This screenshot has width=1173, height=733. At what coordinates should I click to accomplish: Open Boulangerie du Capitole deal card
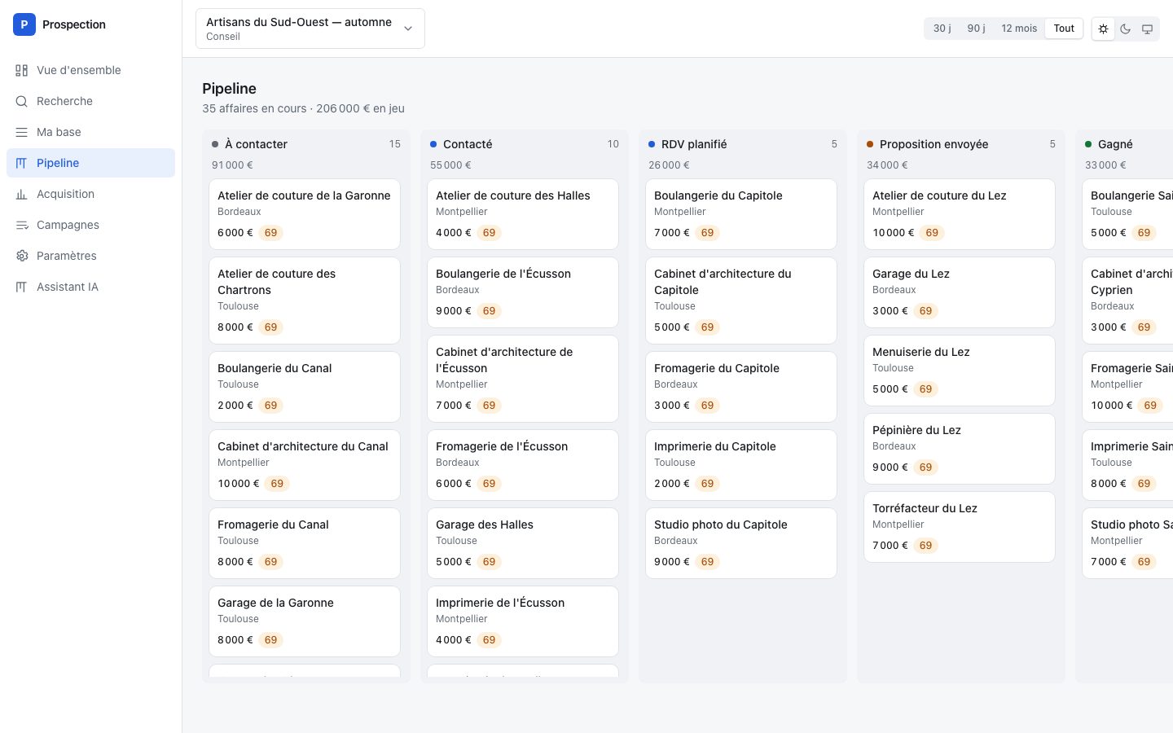pyautogui.click(x=741, y=214)
